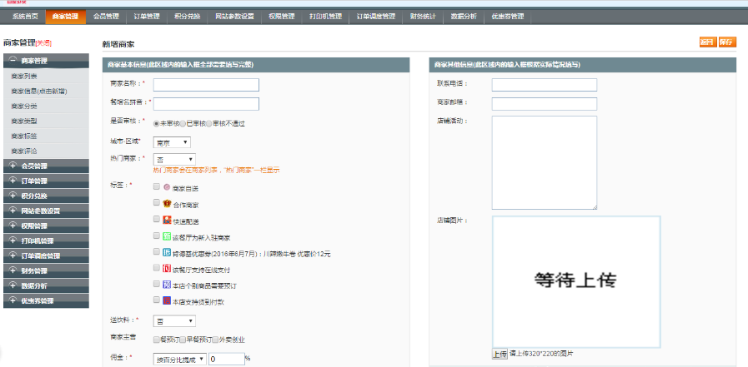The image size is (748, 367).
Task: Open 商家评论 in the sidebar
Action: [x=24, y=151]
